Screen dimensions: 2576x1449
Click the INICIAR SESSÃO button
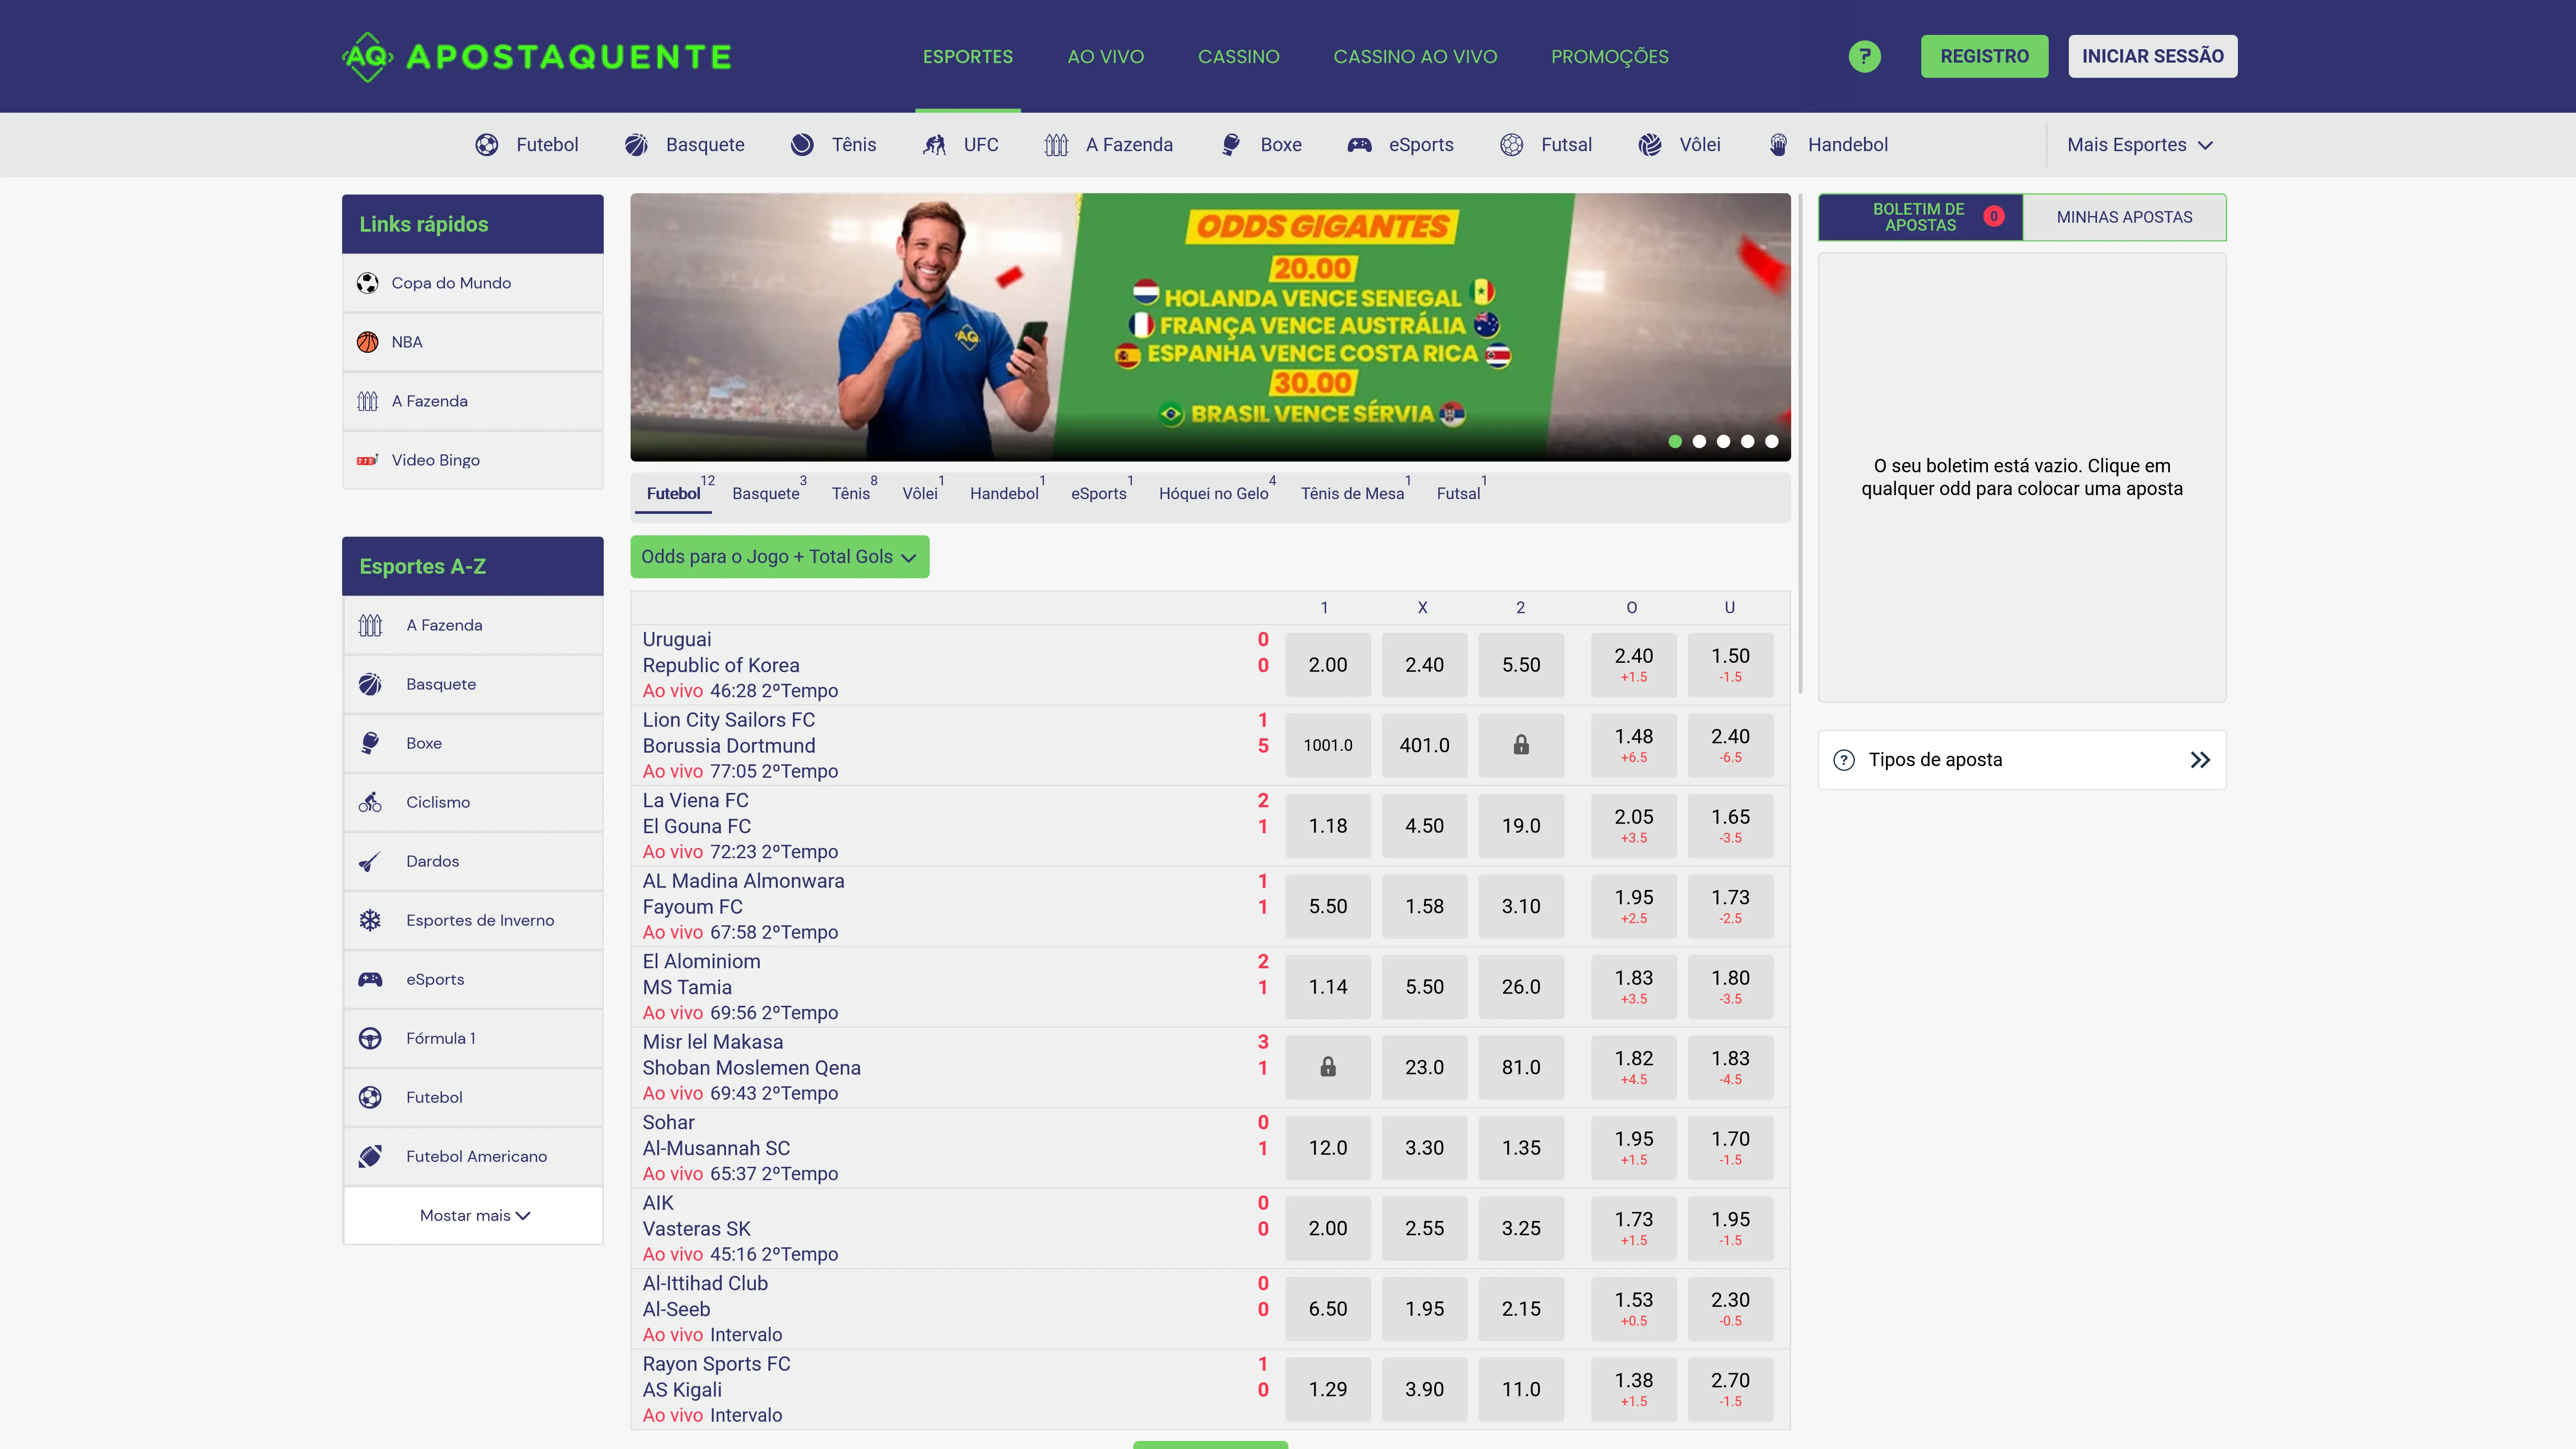pyautogui.click(x=2152, y=56)
